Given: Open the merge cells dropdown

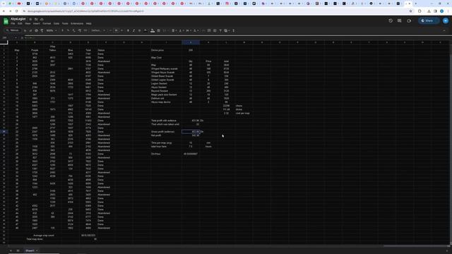Looking at the screenshot, I should [165, 30].
